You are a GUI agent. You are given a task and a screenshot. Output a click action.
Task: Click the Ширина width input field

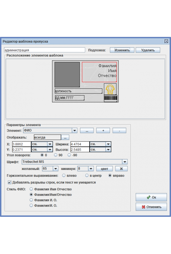(80, 144)
